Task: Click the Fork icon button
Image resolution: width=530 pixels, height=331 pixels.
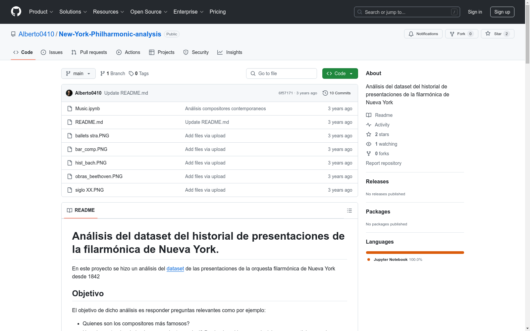Action: (x=461, y=34)
